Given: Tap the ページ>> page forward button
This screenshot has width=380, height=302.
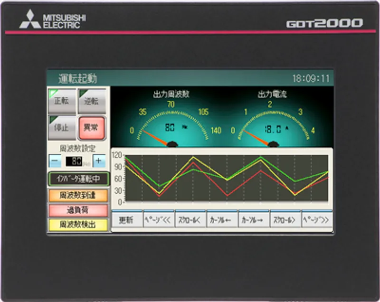Looking at the screenshot, I should pyautogui.click(x=317, y=219).
